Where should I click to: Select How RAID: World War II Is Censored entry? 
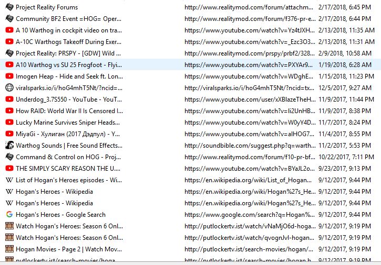[x=69, y=111]
